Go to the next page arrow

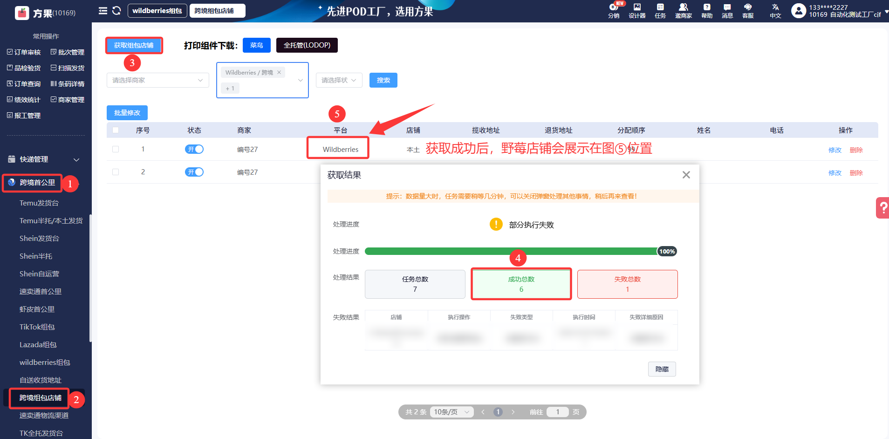point(513,412)
